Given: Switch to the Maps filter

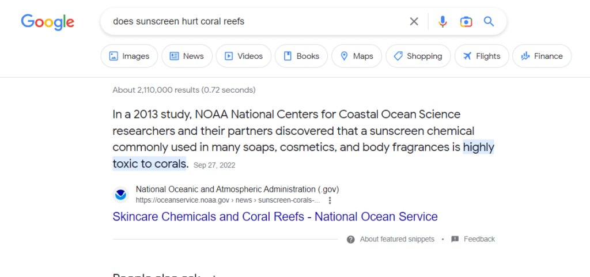Looking at the screenshot, I should pos(356,56).
